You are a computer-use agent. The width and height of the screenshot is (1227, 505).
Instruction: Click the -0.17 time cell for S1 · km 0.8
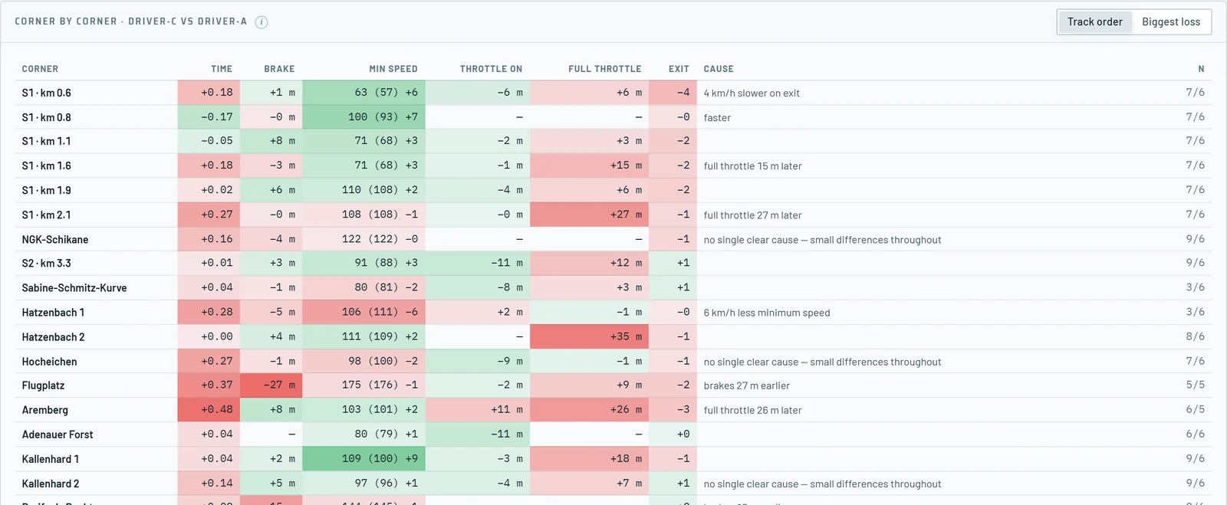[209, 117]
